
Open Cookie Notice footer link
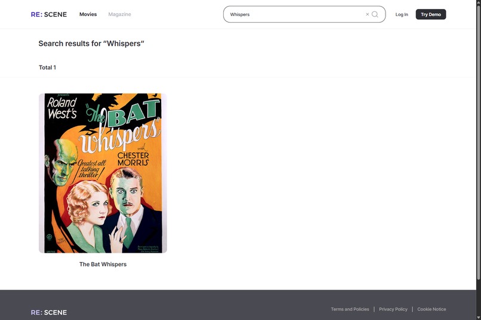click(x=431, y=309)
